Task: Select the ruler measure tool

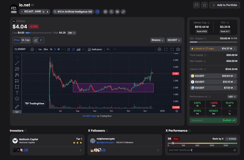Action: tap(17, 106)
